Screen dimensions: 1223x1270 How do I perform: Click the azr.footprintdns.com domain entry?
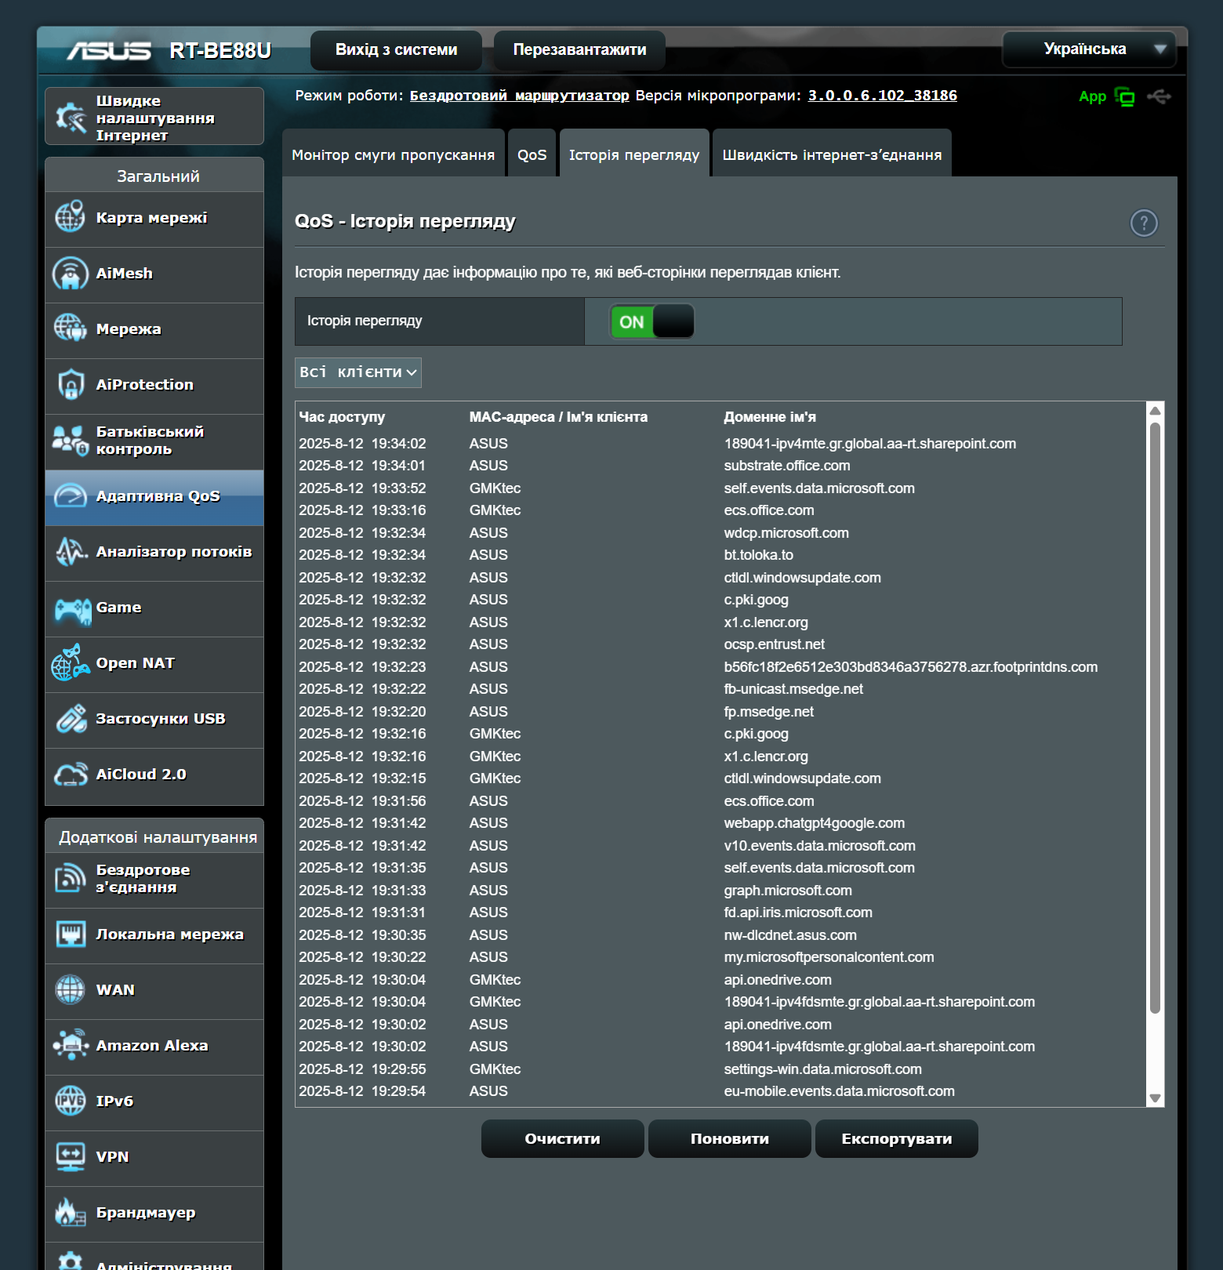(911, 667)
